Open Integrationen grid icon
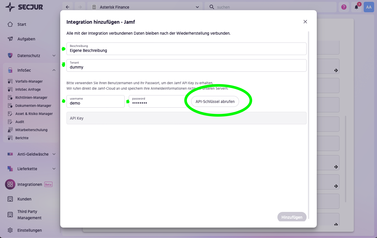 coord(10,184)
